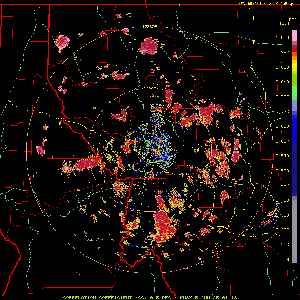Click the [CC] label above the legend
The width and height of the screenshot is (300, 300).
coord(284,23)
